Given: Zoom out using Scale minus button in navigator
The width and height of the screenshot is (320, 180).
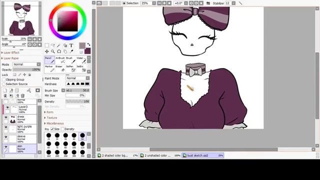Looking at the screenshot, I should pyautogui.click(x=29, y=39).
